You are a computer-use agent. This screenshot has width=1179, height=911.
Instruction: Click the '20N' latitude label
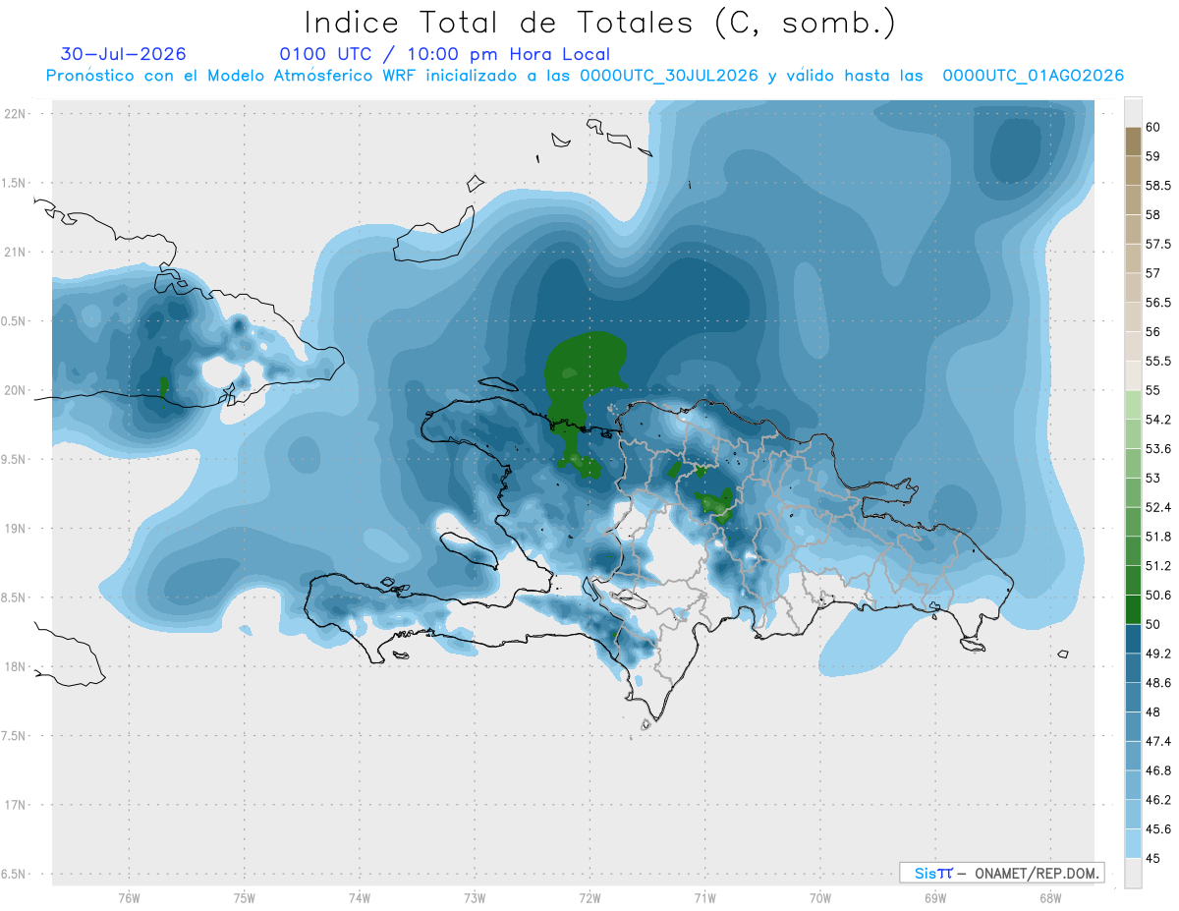tap(15, 390)
